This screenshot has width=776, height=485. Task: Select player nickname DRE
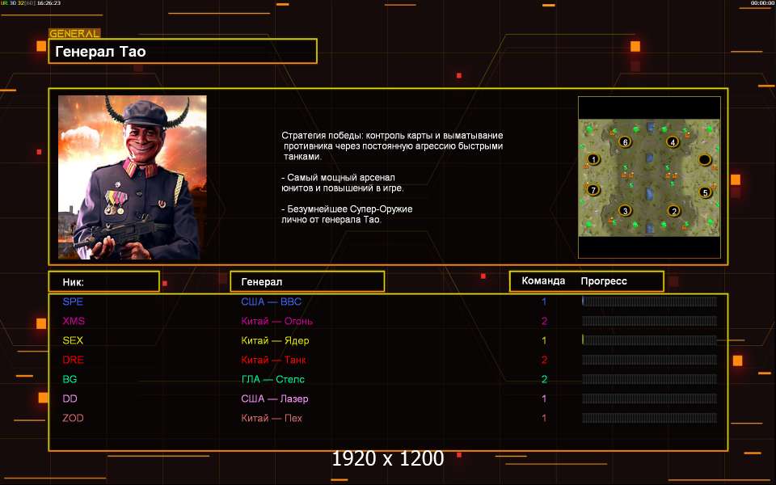(73, 360)
